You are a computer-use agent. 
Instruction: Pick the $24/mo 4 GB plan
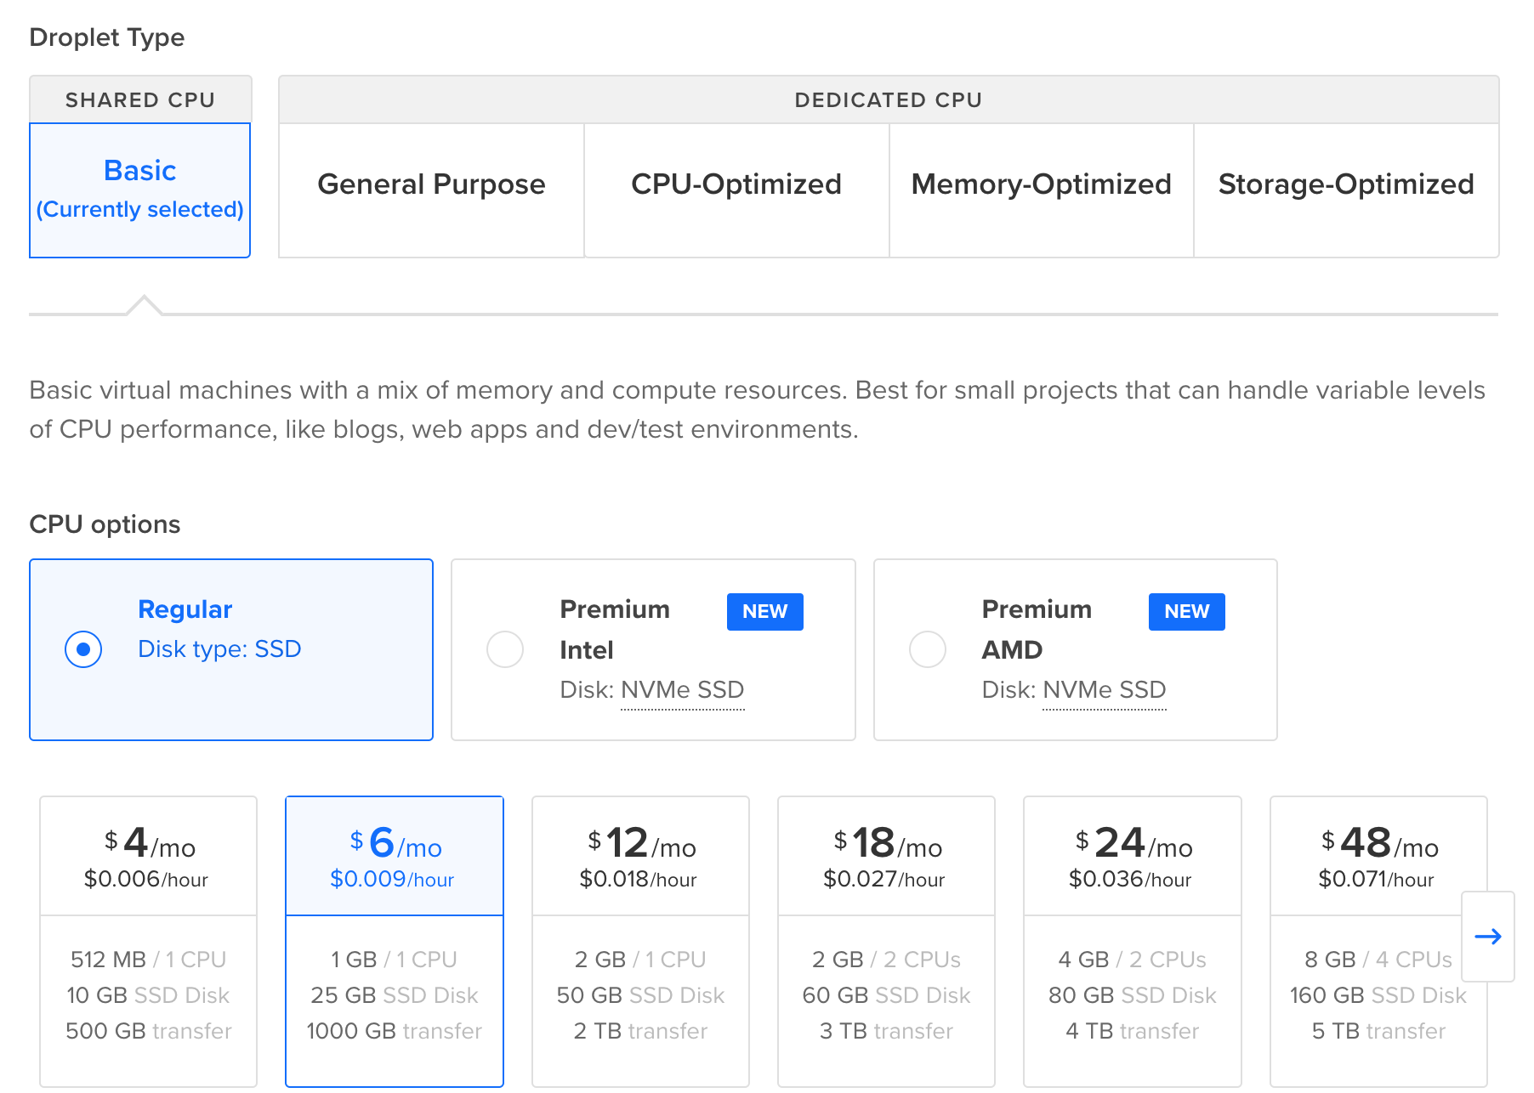tap(1132, 939)
